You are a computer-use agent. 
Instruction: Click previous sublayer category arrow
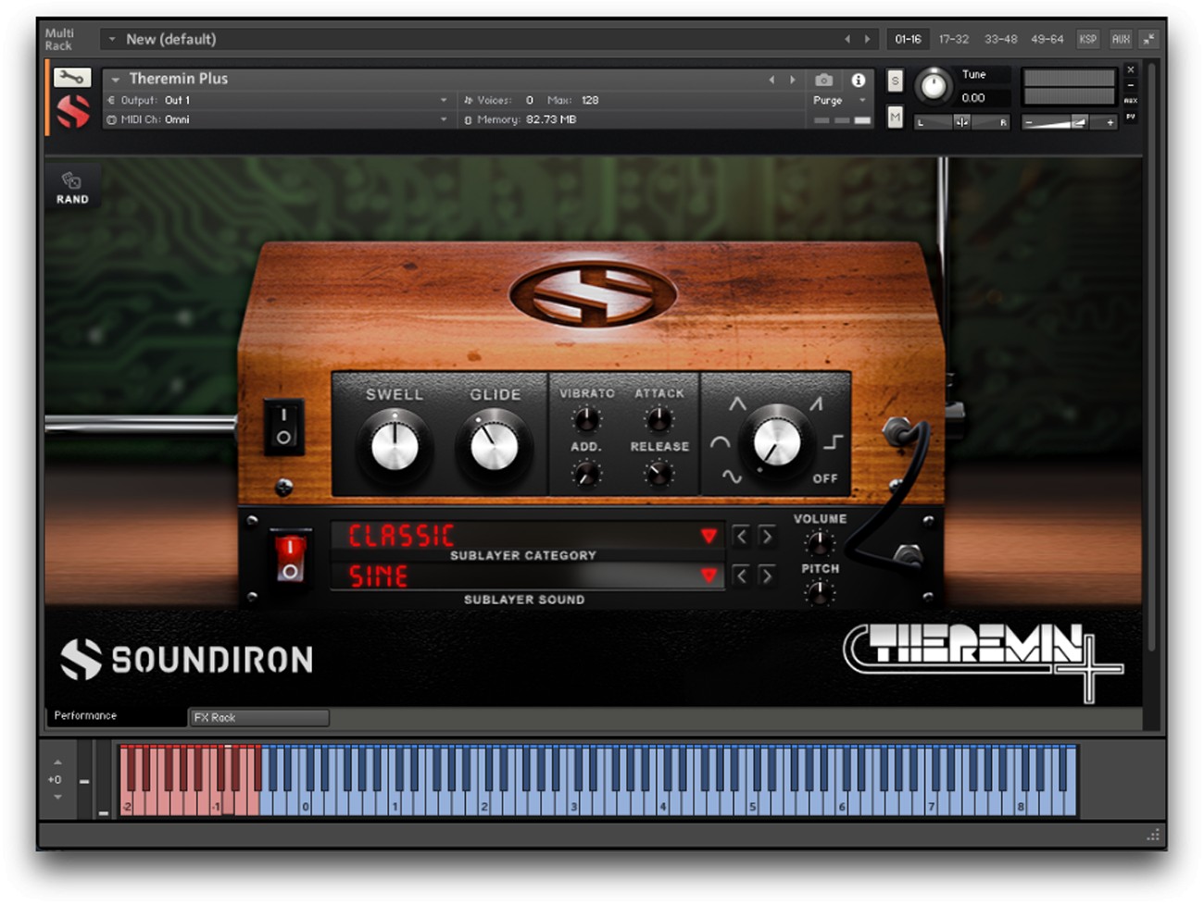[x=741, y=536]
